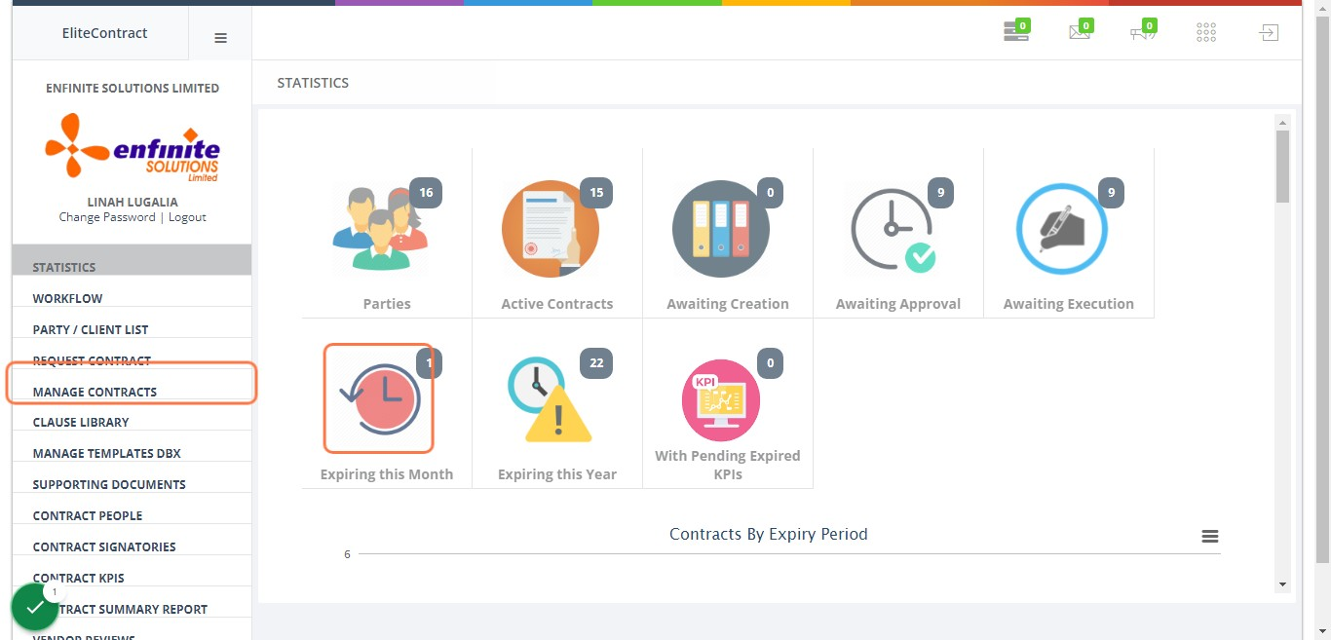Click the Expiring this Month clock icon
Image resolution: width=1331 pixels, height=640 pixels.
tap(379, 399)
